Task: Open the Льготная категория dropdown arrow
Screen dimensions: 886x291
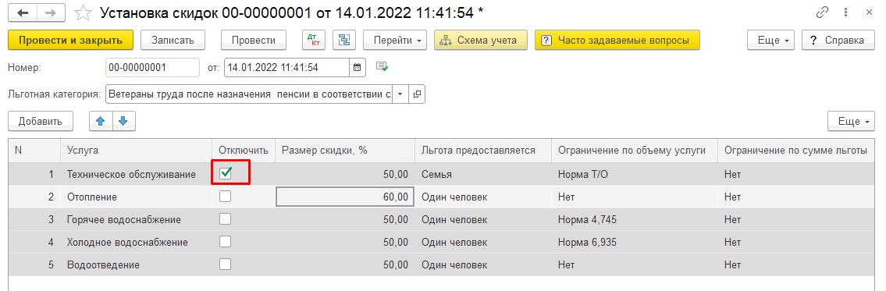Action: [x=400, y=94]
